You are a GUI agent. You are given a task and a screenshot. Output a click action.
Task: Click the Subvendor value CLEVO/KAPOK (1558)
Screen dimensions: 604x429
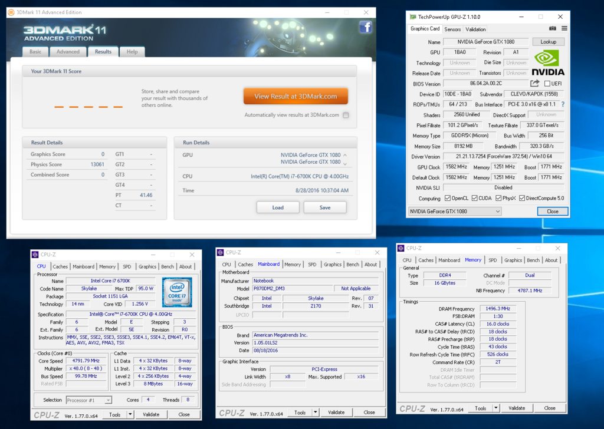tap(534, 94)
